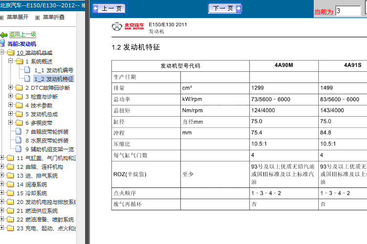The width and height of the screenshot is (367, 244).
Task: Expand the 4 技术参数 node
Action: (10, 105)
